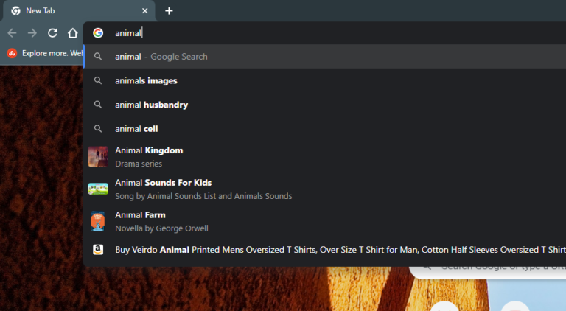
Task: Click the StumbleUpon bookmark icon
Action: click(12, 53)
